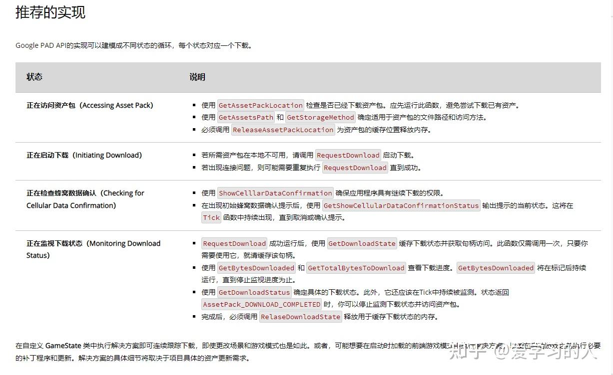Select the Tick function code snippet

click(211, 217)
